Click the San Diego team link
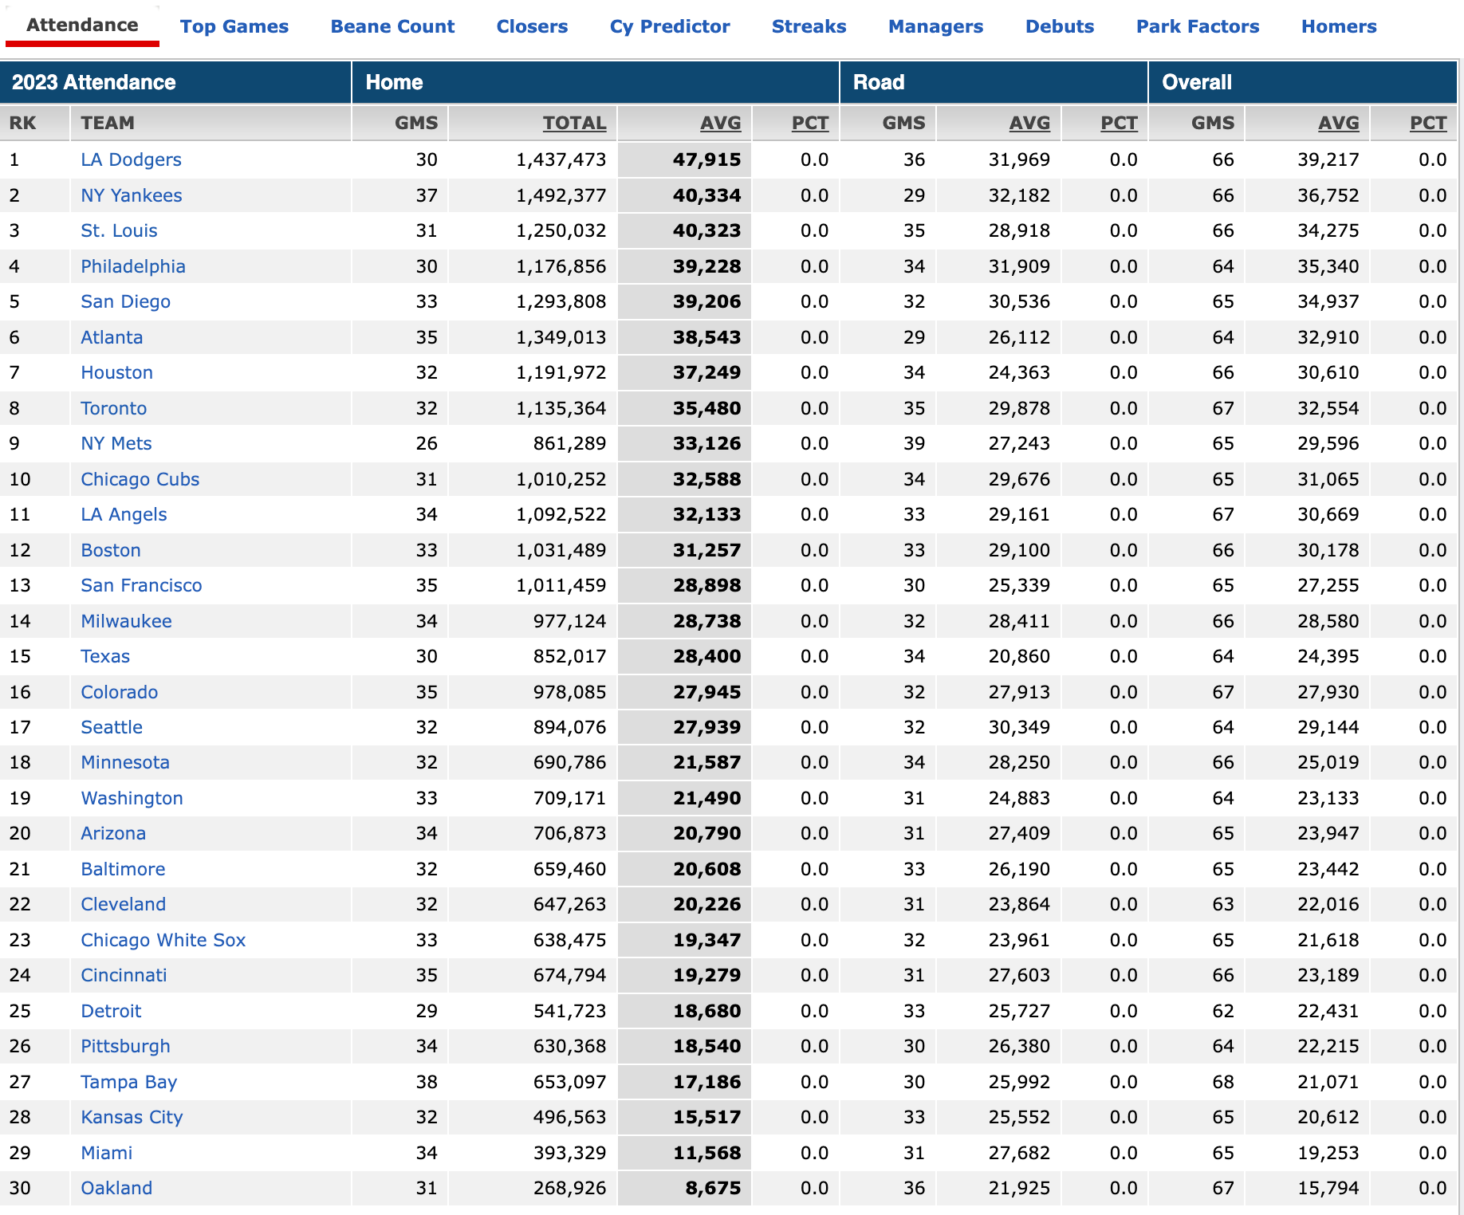 [x=125, y=301]
